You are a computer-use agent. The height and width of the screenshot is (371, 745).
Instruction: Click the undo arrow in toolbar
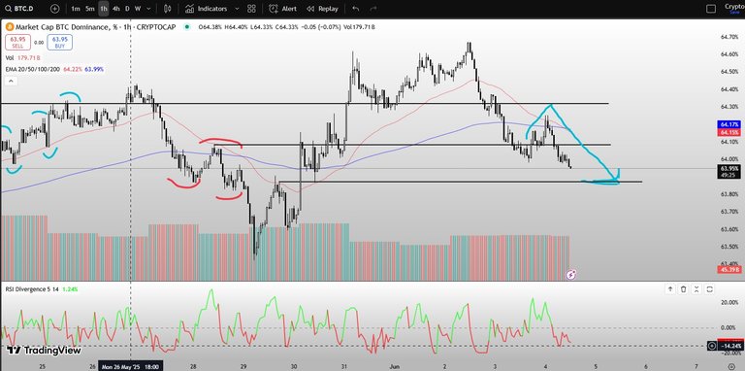click(x=356, y=9)
